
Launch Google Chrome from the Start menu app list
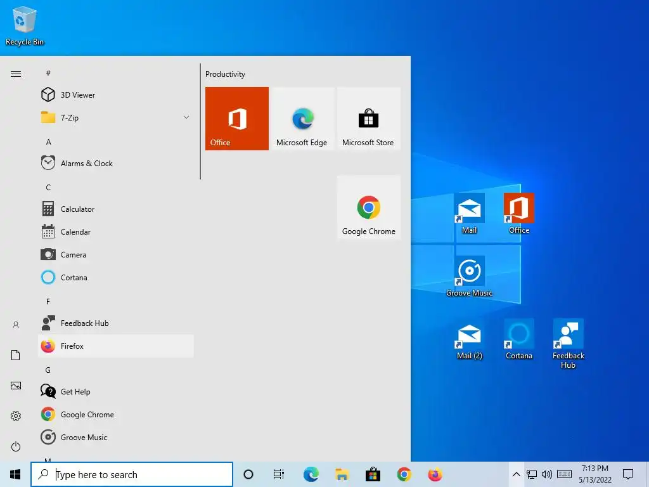click(115, 415)
